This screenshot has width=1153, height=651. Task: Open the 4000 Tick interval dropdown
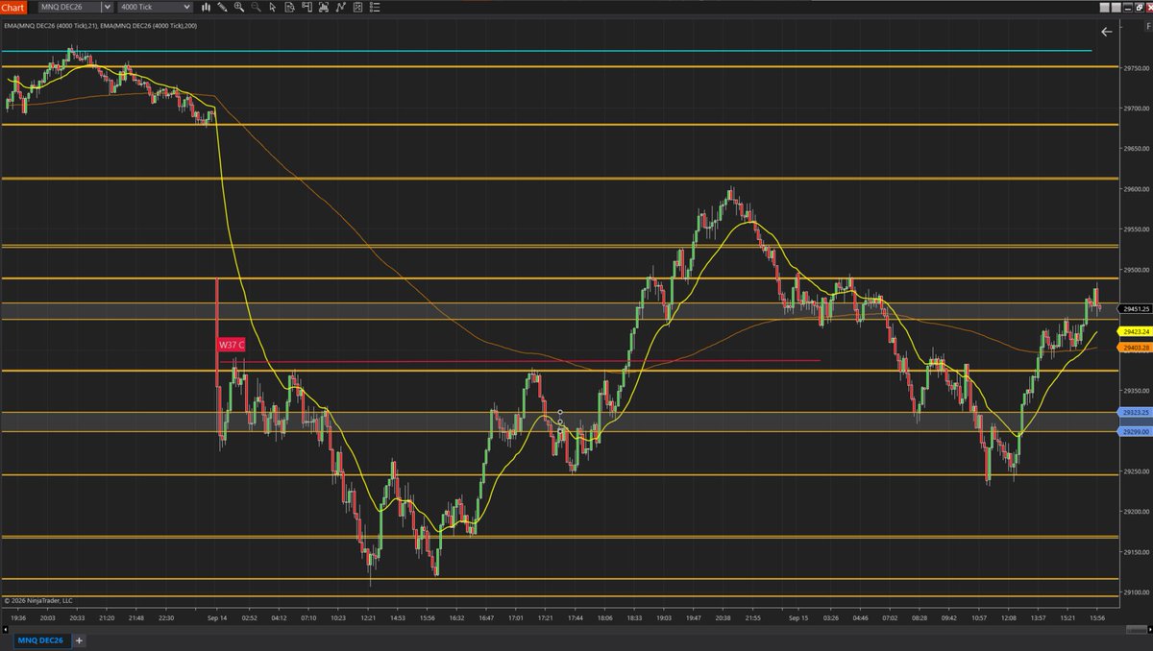(x=156, y=7)
